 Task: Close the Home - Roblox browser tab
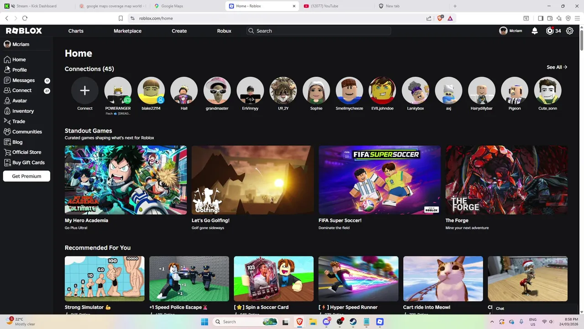(294, 6)
